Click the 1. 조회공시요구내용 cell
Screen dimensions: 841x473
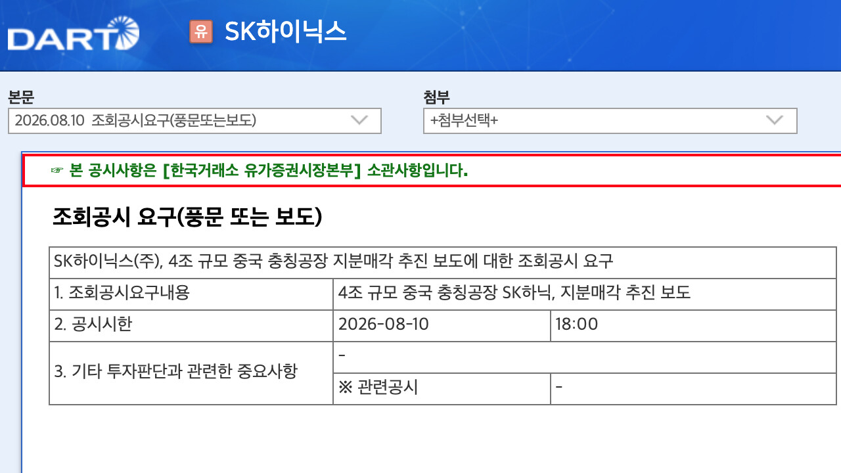[x=191, y=294]
